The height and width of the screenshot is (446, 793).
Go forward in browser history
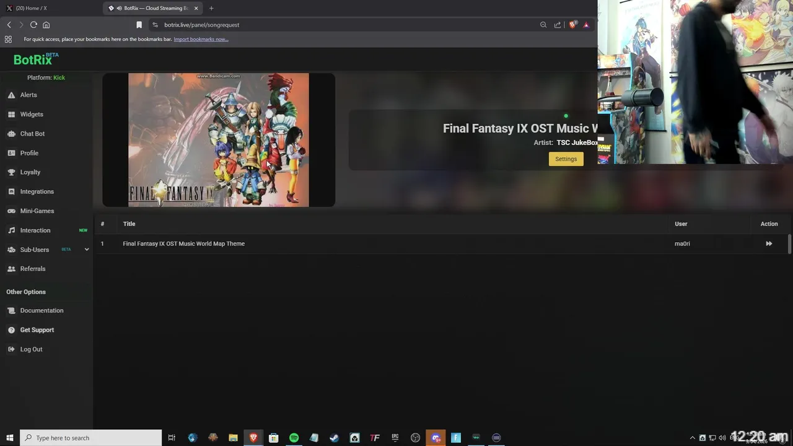click(x=21, y=25)
